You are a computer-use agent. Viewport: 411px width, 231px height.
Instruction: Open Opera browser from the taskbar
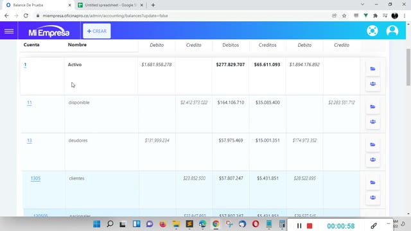[256, 224]
